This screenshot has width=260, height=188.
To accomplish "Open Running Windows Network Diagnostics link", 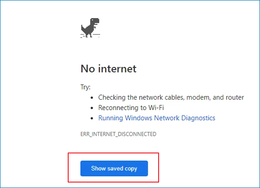I will [157, 118].
